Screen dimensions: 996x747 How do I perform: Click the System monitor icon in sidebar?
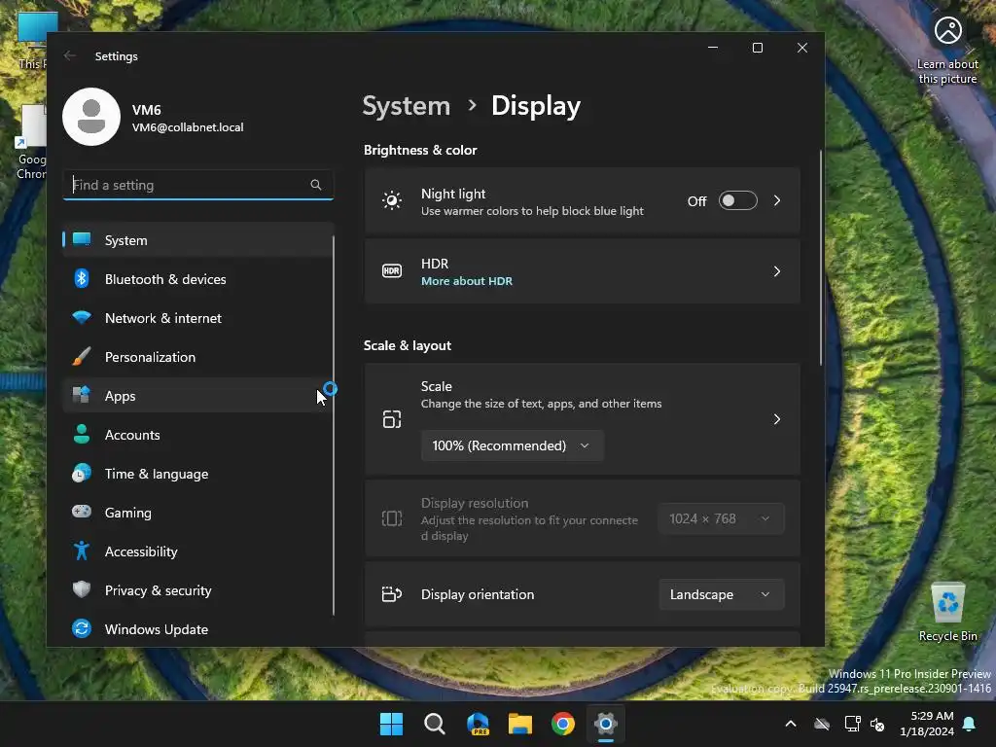pyautogui.click(x=82, y=239)
